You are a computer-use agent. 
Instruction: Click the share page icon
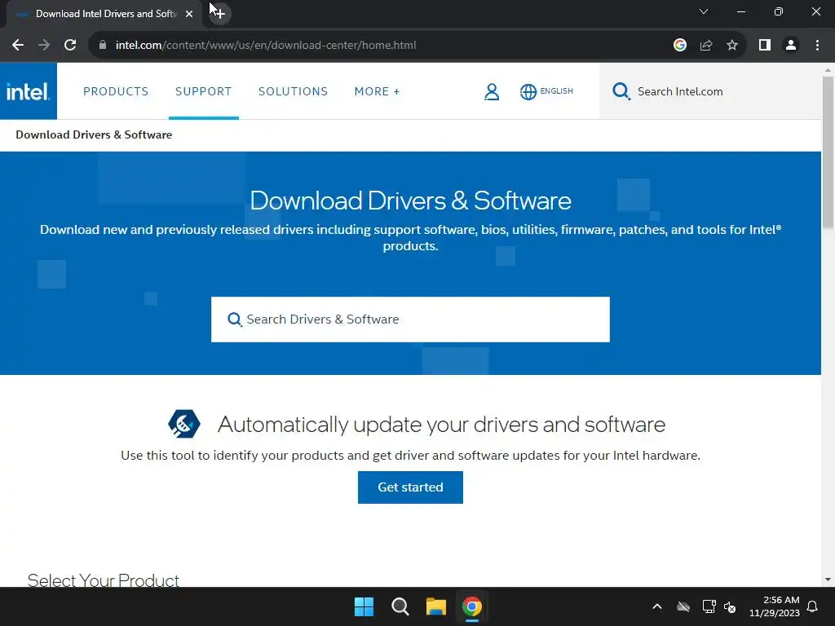[x=706, y=46]
